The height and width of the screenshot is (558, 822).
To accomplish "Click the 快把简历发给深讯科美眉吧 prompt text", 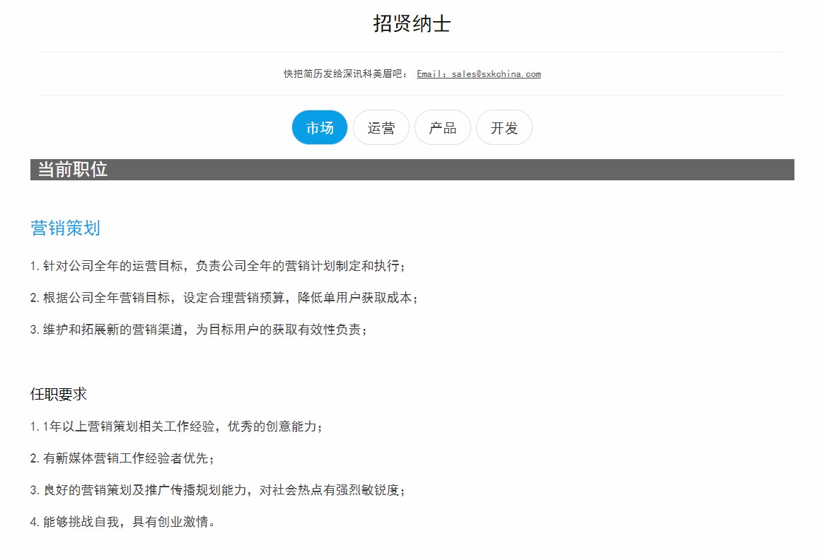I will (345, 74).
